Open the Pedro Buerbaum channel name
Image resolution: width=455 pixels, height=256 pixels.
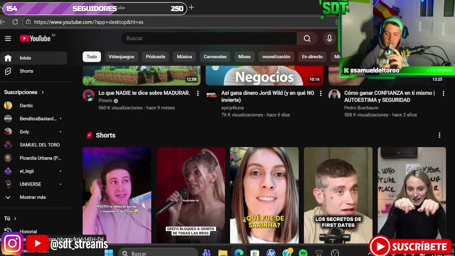pyautogui.click(x=361, y=108)
